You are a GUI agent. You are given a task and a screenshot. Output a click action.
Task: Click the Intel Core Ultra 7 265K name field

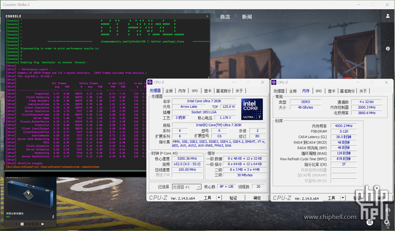204,101
